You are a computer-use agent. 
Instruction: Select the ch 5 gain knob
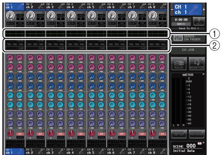[x=92, y=15]
